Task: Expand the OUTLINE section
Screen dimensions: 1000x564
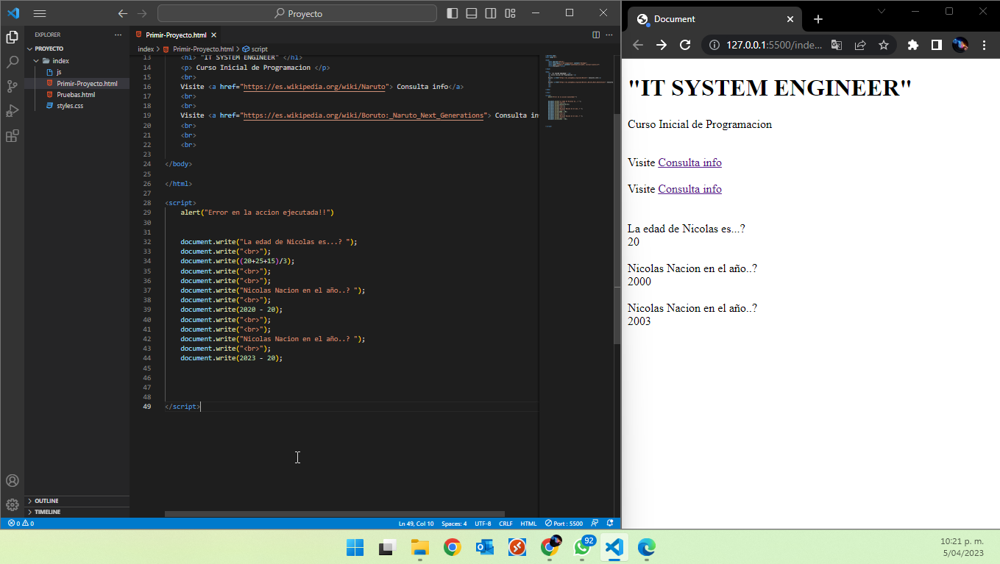Action: 77,501
